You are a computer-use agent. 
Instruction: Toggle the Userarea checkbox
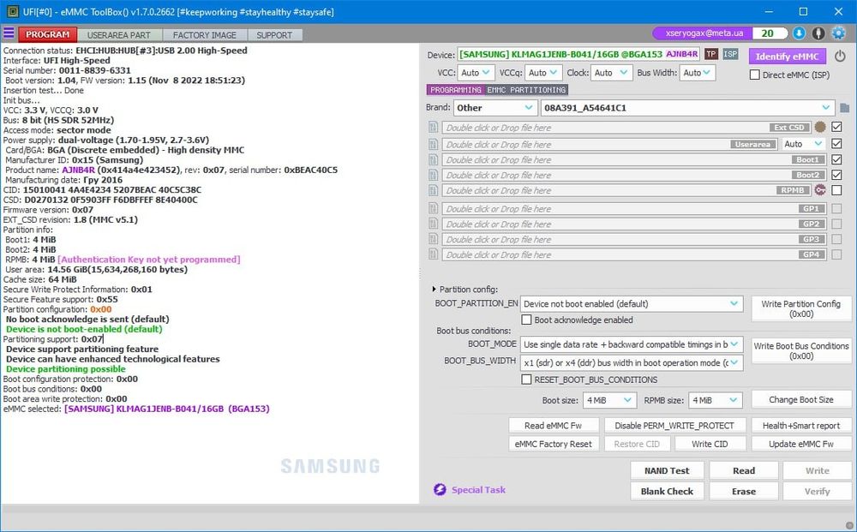836,144
